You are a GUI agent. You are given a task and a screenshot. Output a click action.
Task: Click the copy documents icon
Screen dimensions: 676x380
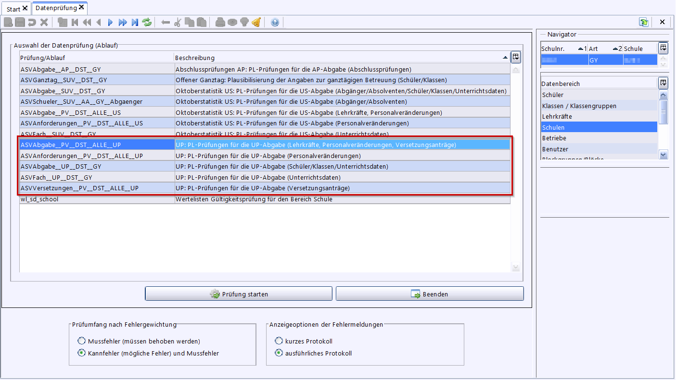point(190,22)
